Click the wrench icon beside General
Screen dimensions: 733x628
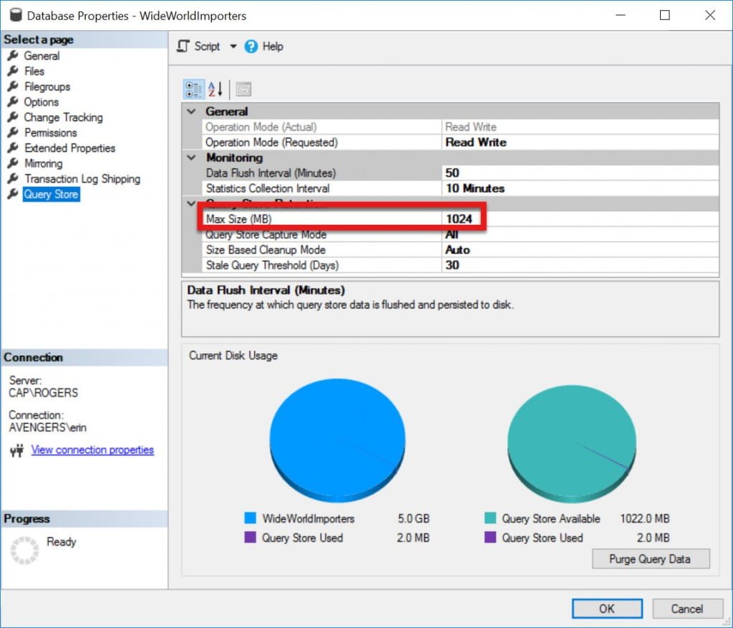(x=13, y=56)
